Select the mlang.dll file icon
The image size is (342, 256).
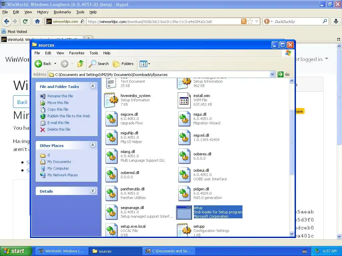coord(112,156)
